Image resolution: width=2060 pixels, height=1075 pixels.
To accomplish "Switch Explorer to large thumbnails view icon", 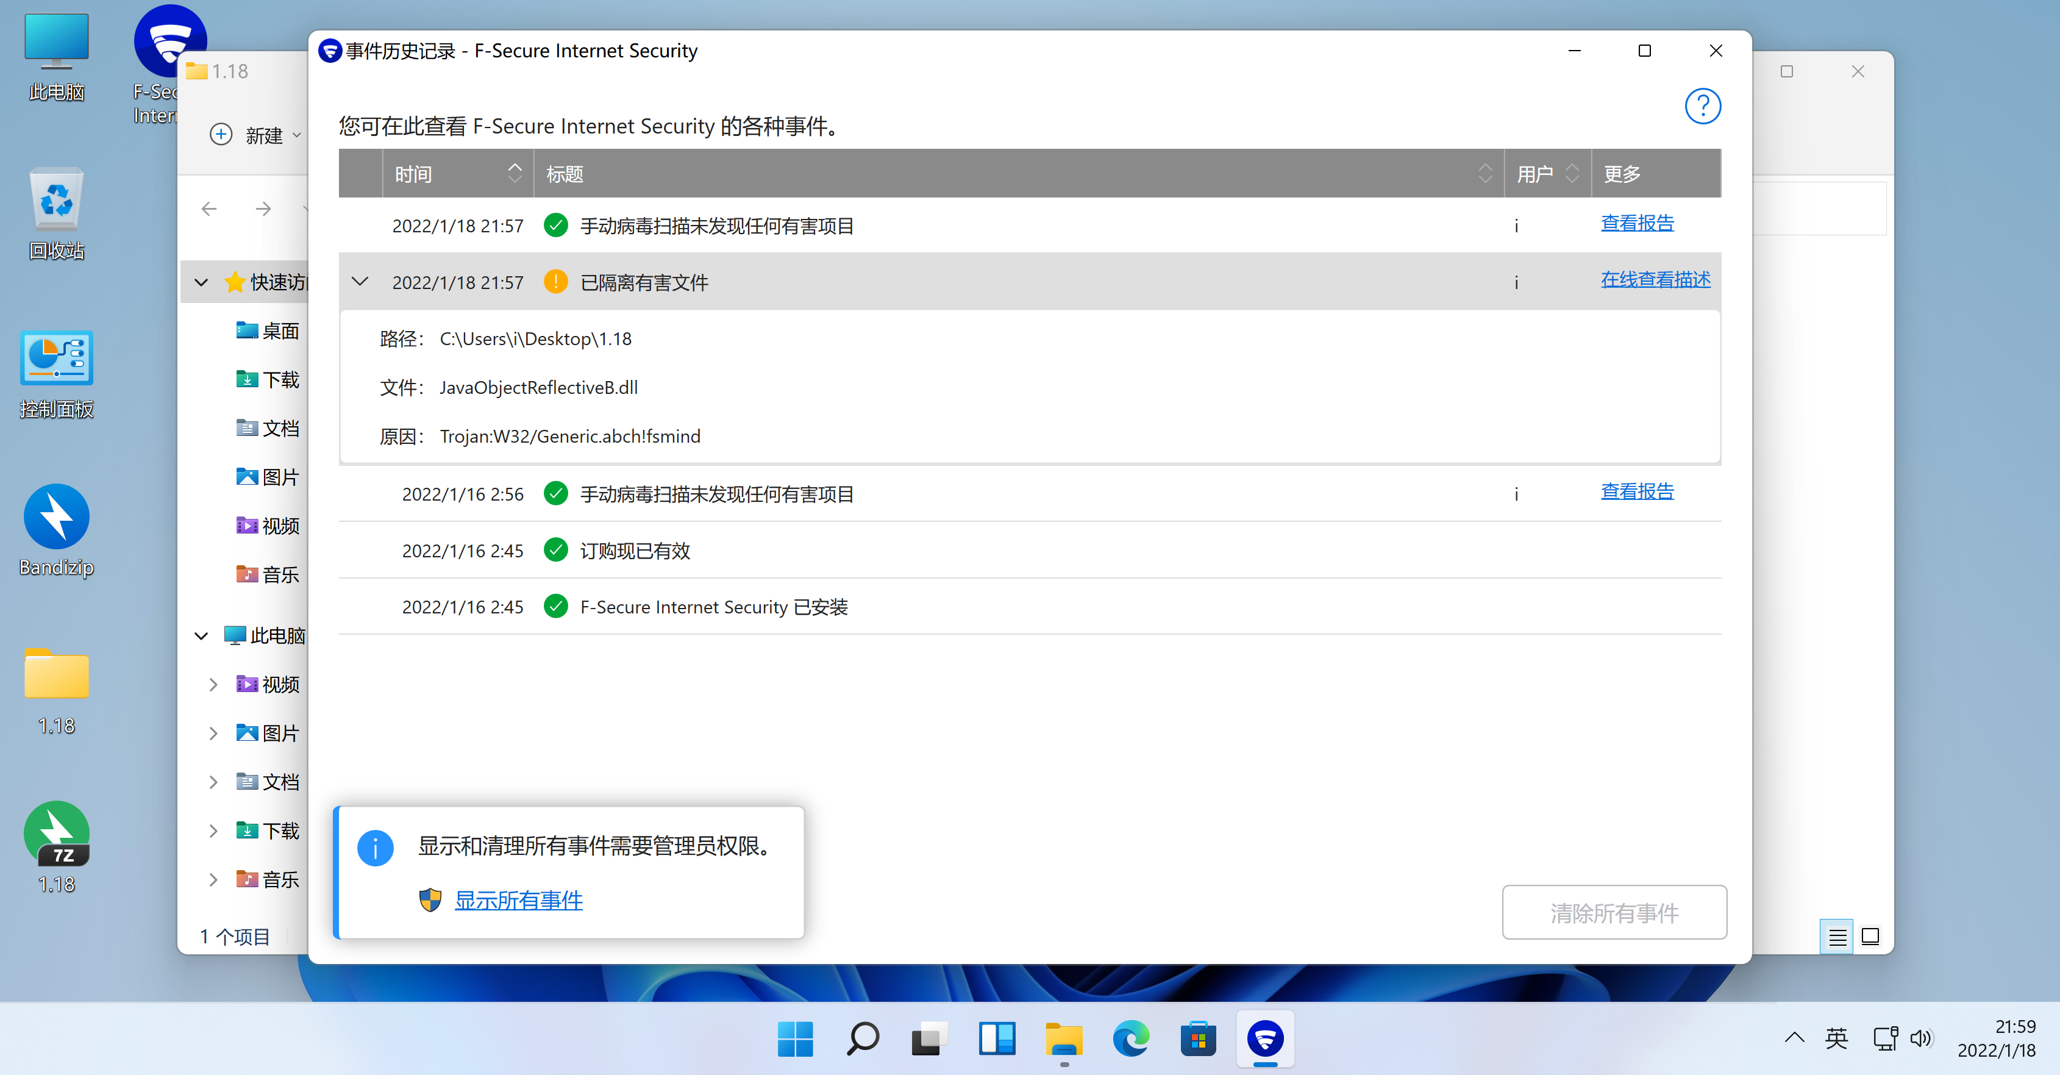I will point(1870,937).
